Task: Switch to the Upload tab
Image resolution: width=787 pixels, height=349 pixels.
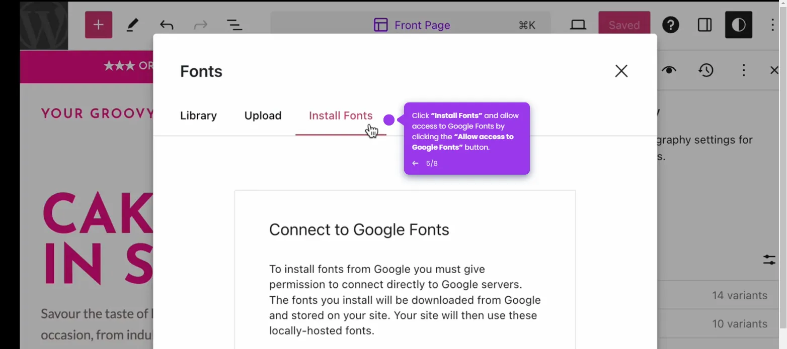Action: [263, 116]
